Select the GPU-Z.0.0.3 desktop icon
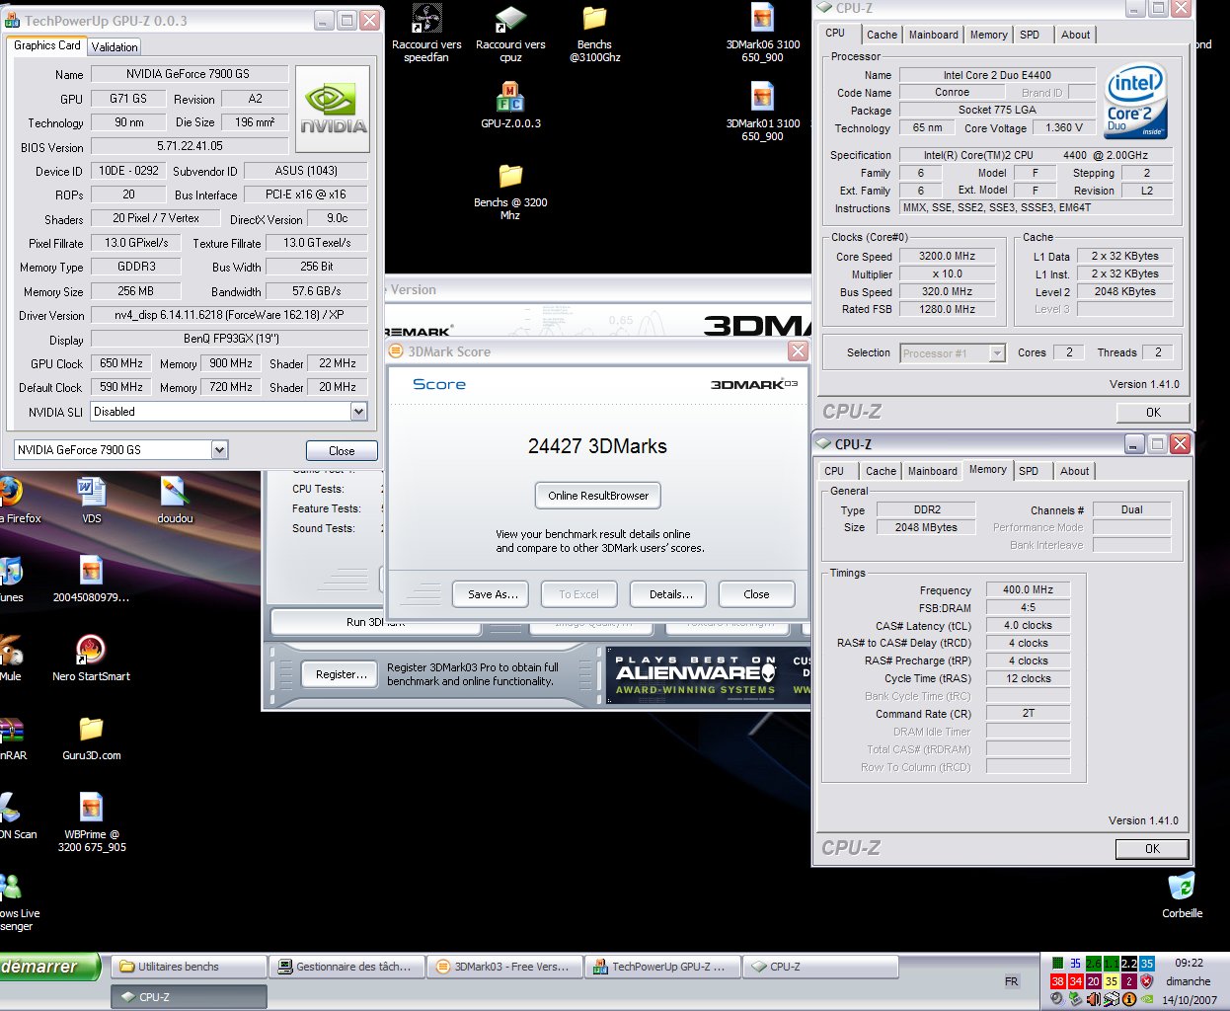Screen dimensions: 1230x1011 coord(510,98)
